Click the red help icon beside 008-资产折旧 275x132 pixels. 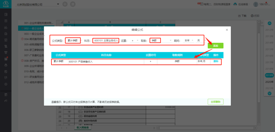coord(22,61)
